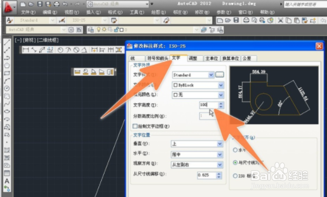This screenshot has height=197, width=327.
Task: Open the 格式 menu
Action: coord(115,12)
